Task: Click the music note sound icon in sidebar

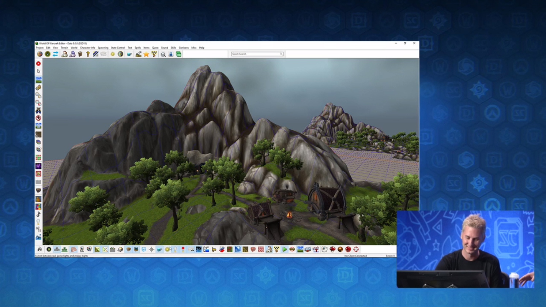Action: (38, 214)
